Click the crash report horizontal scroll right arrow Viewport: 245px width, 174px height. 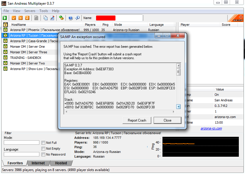click(x=173, y=112)
